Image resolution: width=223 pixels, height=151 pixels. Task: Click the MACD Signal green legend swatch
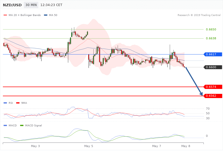pos(22,125)
